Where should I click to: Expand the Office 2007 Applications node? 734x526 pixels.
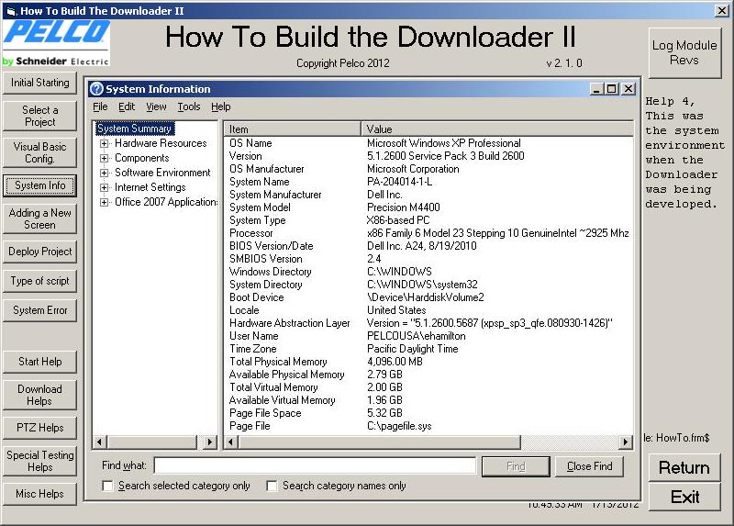[105, 202]
